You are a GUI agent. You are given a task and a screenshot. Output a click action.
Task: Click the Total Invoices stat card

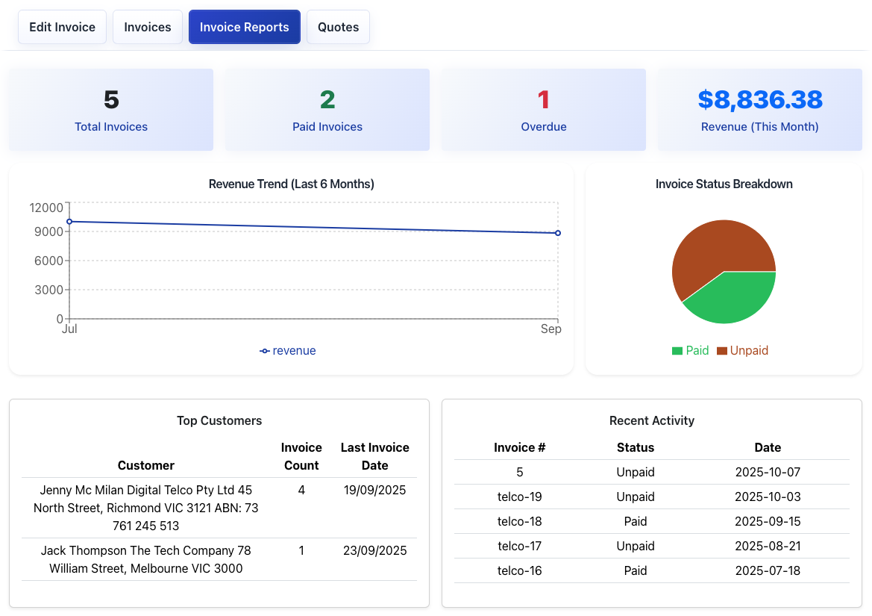[111, 110]
